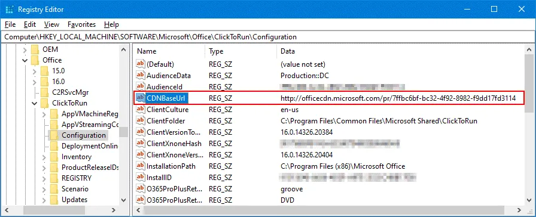The width and height of the screenshot is (536, 217).
Task: Click the string value icon next to CDNBaseUrl
Action: click(x=141, y=98)
